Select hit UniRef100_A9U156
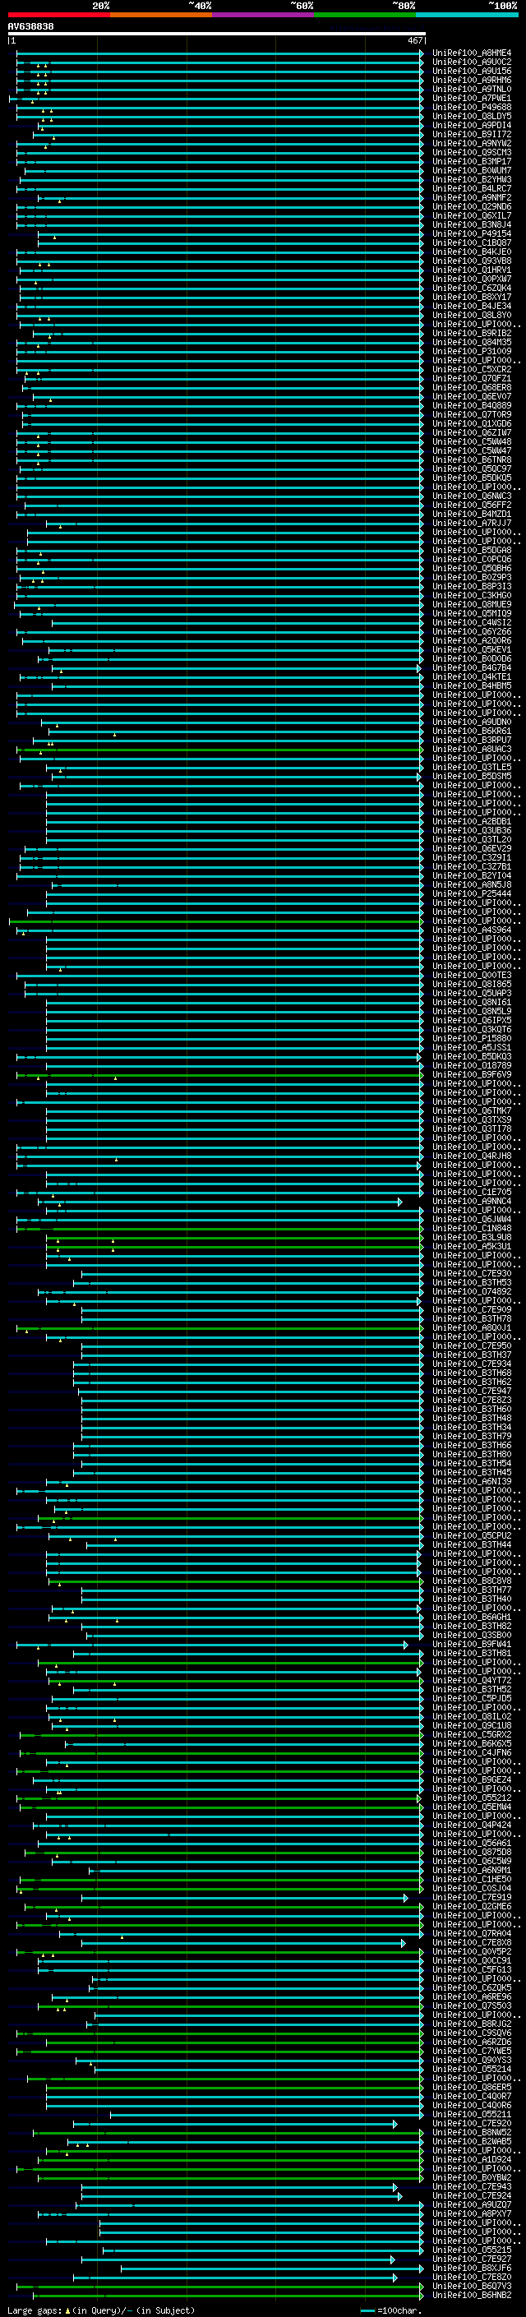This screenshot has width=526, height=2317. [x=471, y=71]
